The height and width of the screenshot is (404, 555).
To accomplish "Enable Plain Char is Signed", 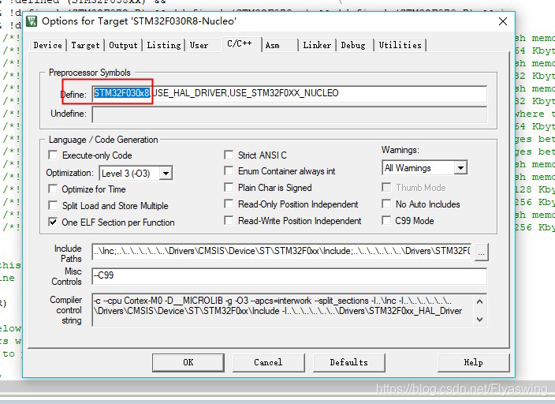I will point(229,187).
